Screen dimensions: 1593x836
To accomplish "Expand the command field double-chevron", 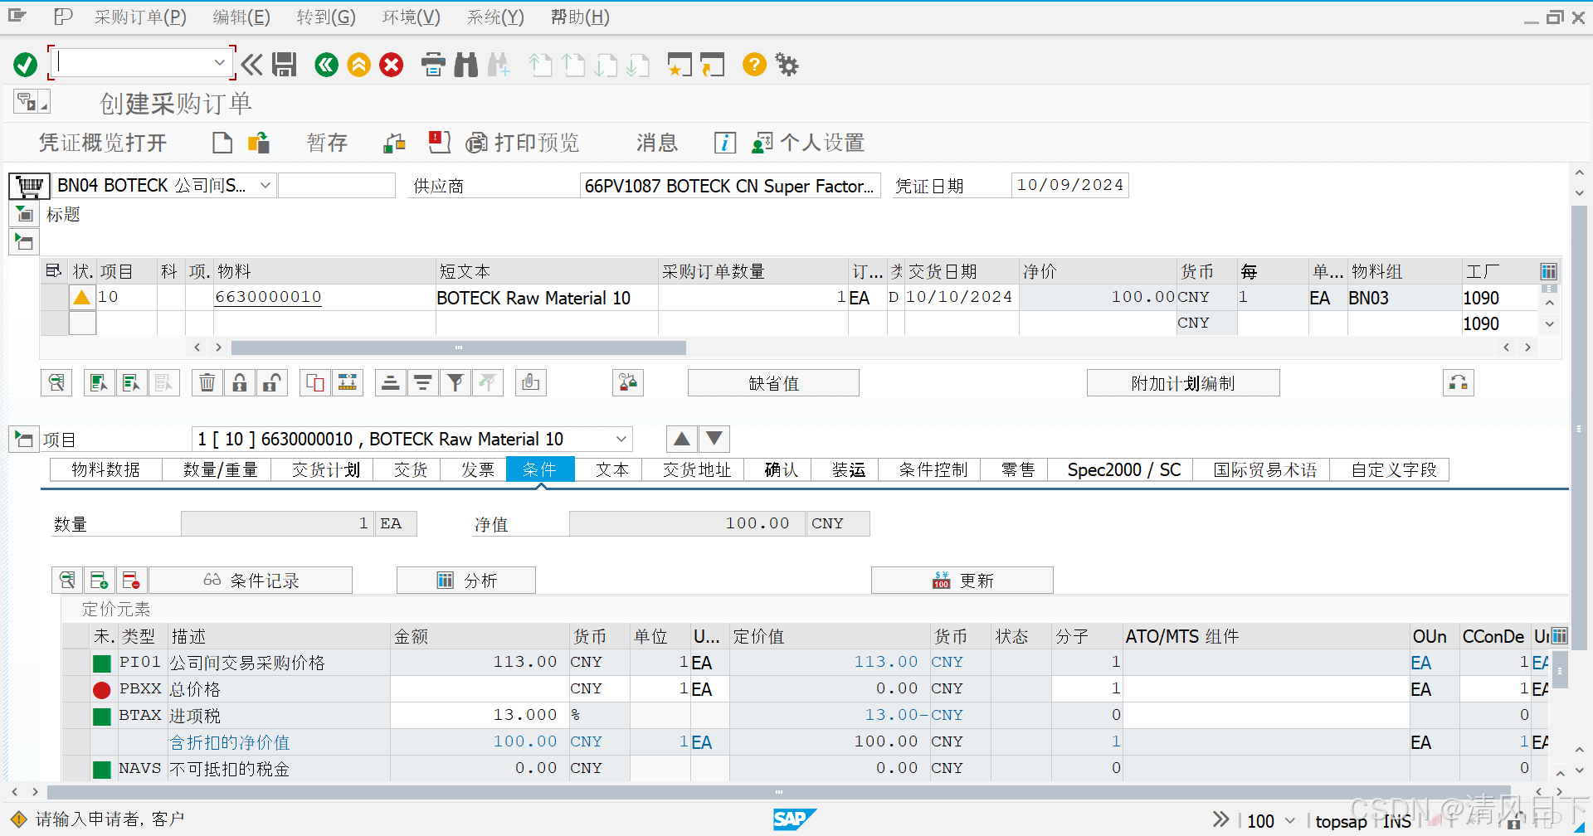I will point(252,65).
